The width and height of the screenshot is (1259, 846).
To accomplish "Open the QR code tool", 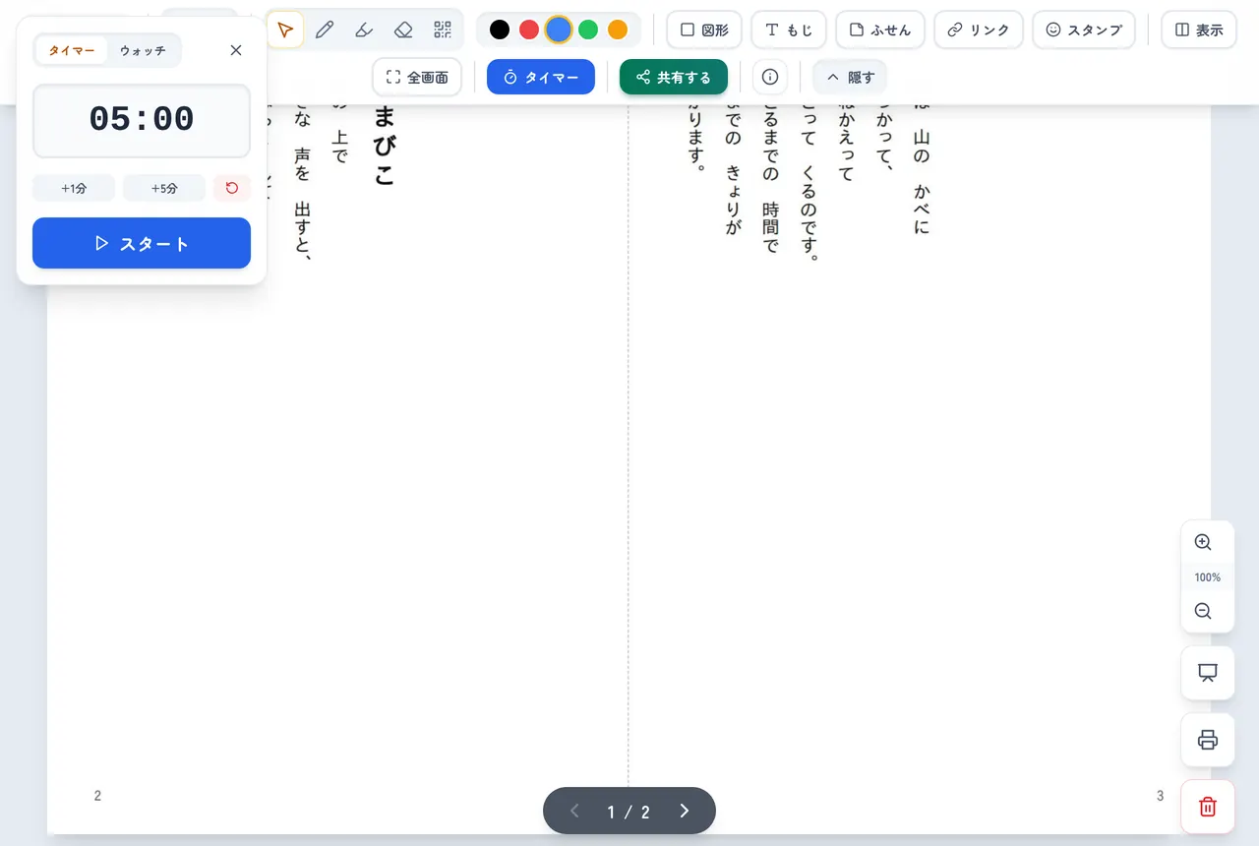I will coord(443,30).
